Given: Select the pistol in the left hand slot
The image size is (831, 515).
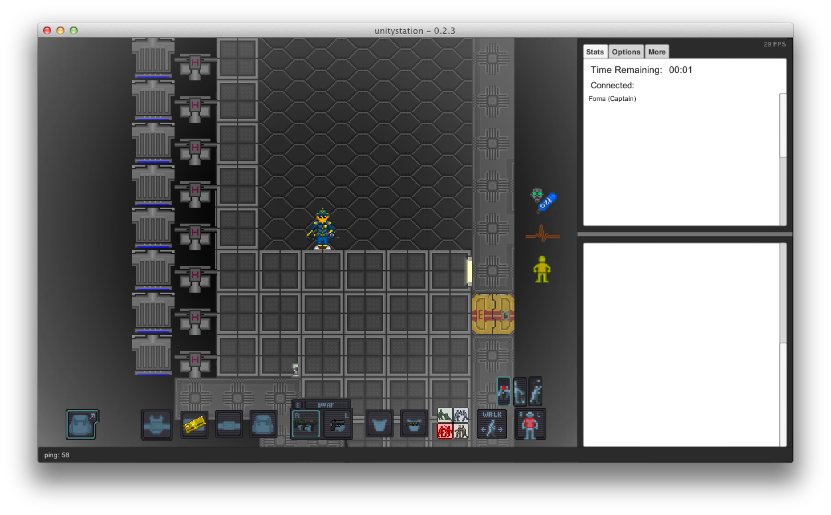Looking at the screenshot, I should (337, 423).
